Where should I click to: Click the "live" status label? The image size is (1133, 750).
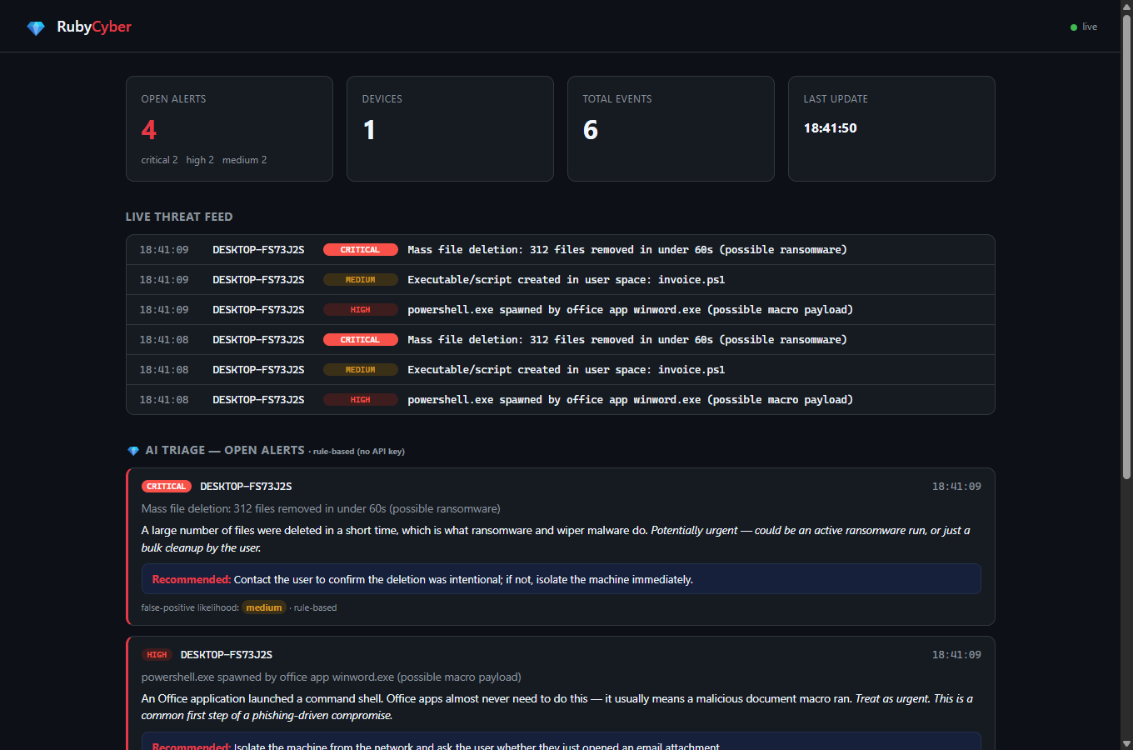coord(1090,27)
